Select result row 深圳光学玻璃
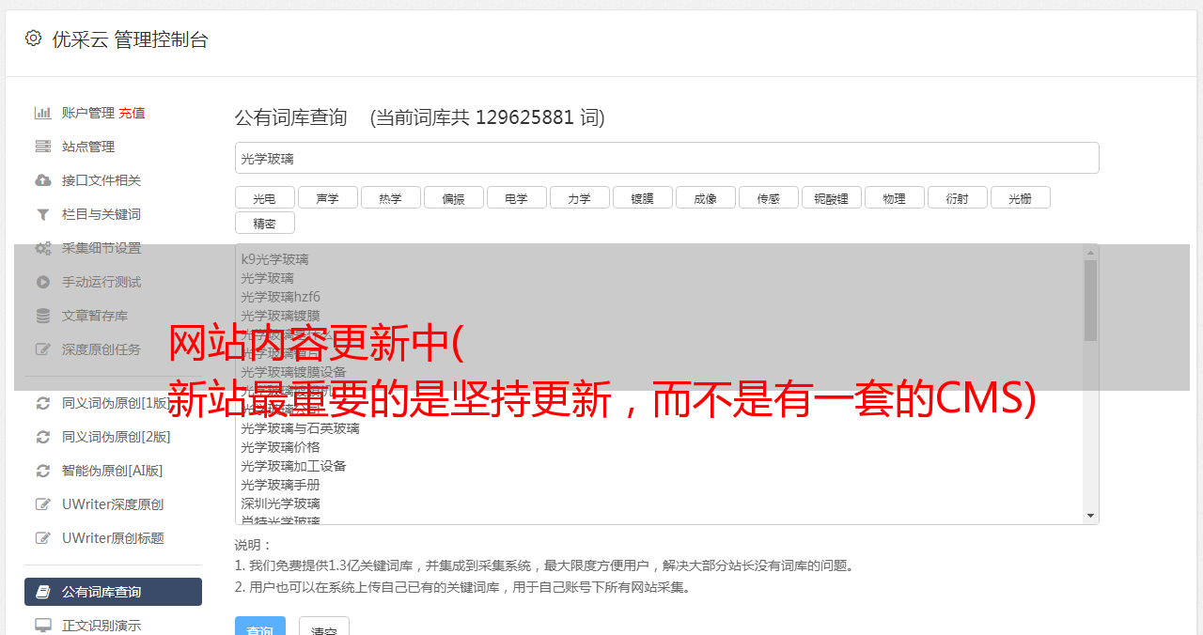This screenshot has height=635, width=1203. (x=280, y=503)
